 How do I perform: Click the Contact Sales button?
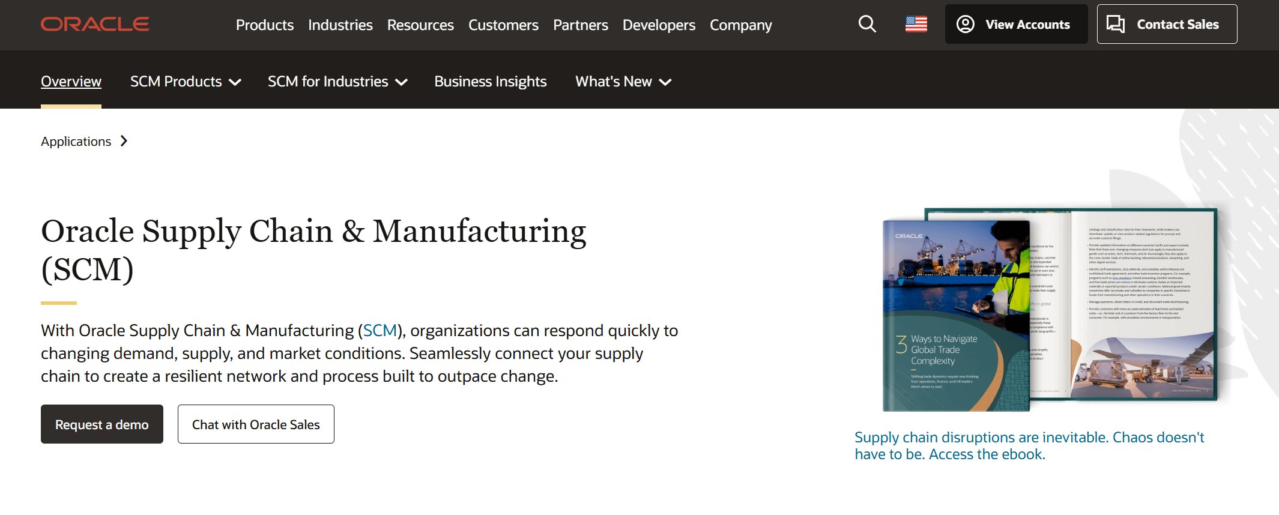point(1167,24)
